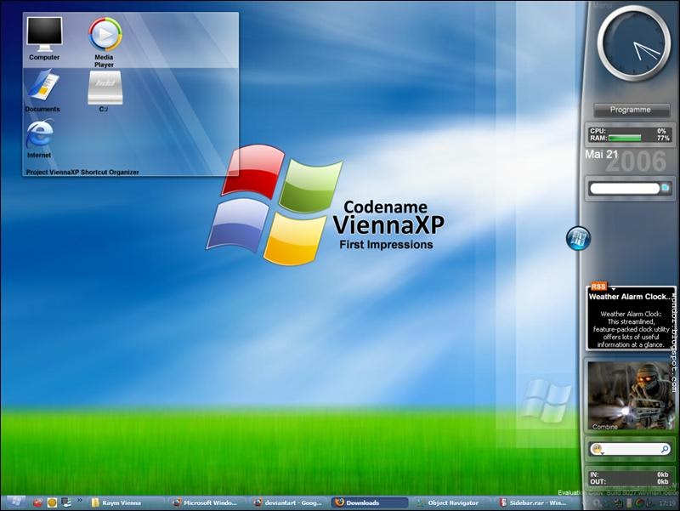Switch to Microsoft Windo... taskbar window
This screenshot has width=680, height=511.
pos(206,502)
